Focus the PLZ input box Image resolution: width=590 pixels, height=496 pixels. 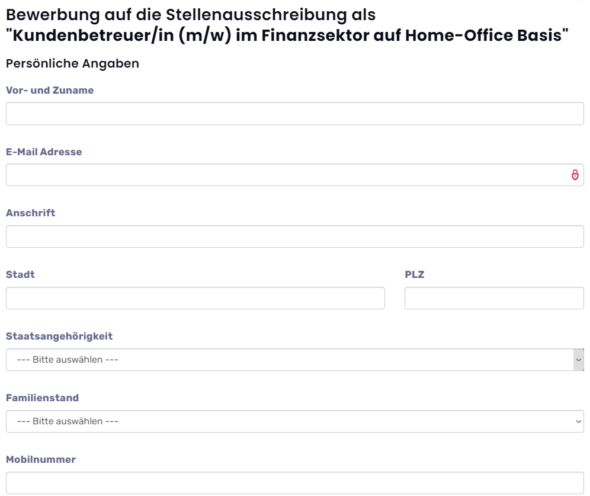pyautogui.click(x=494, y=298)
